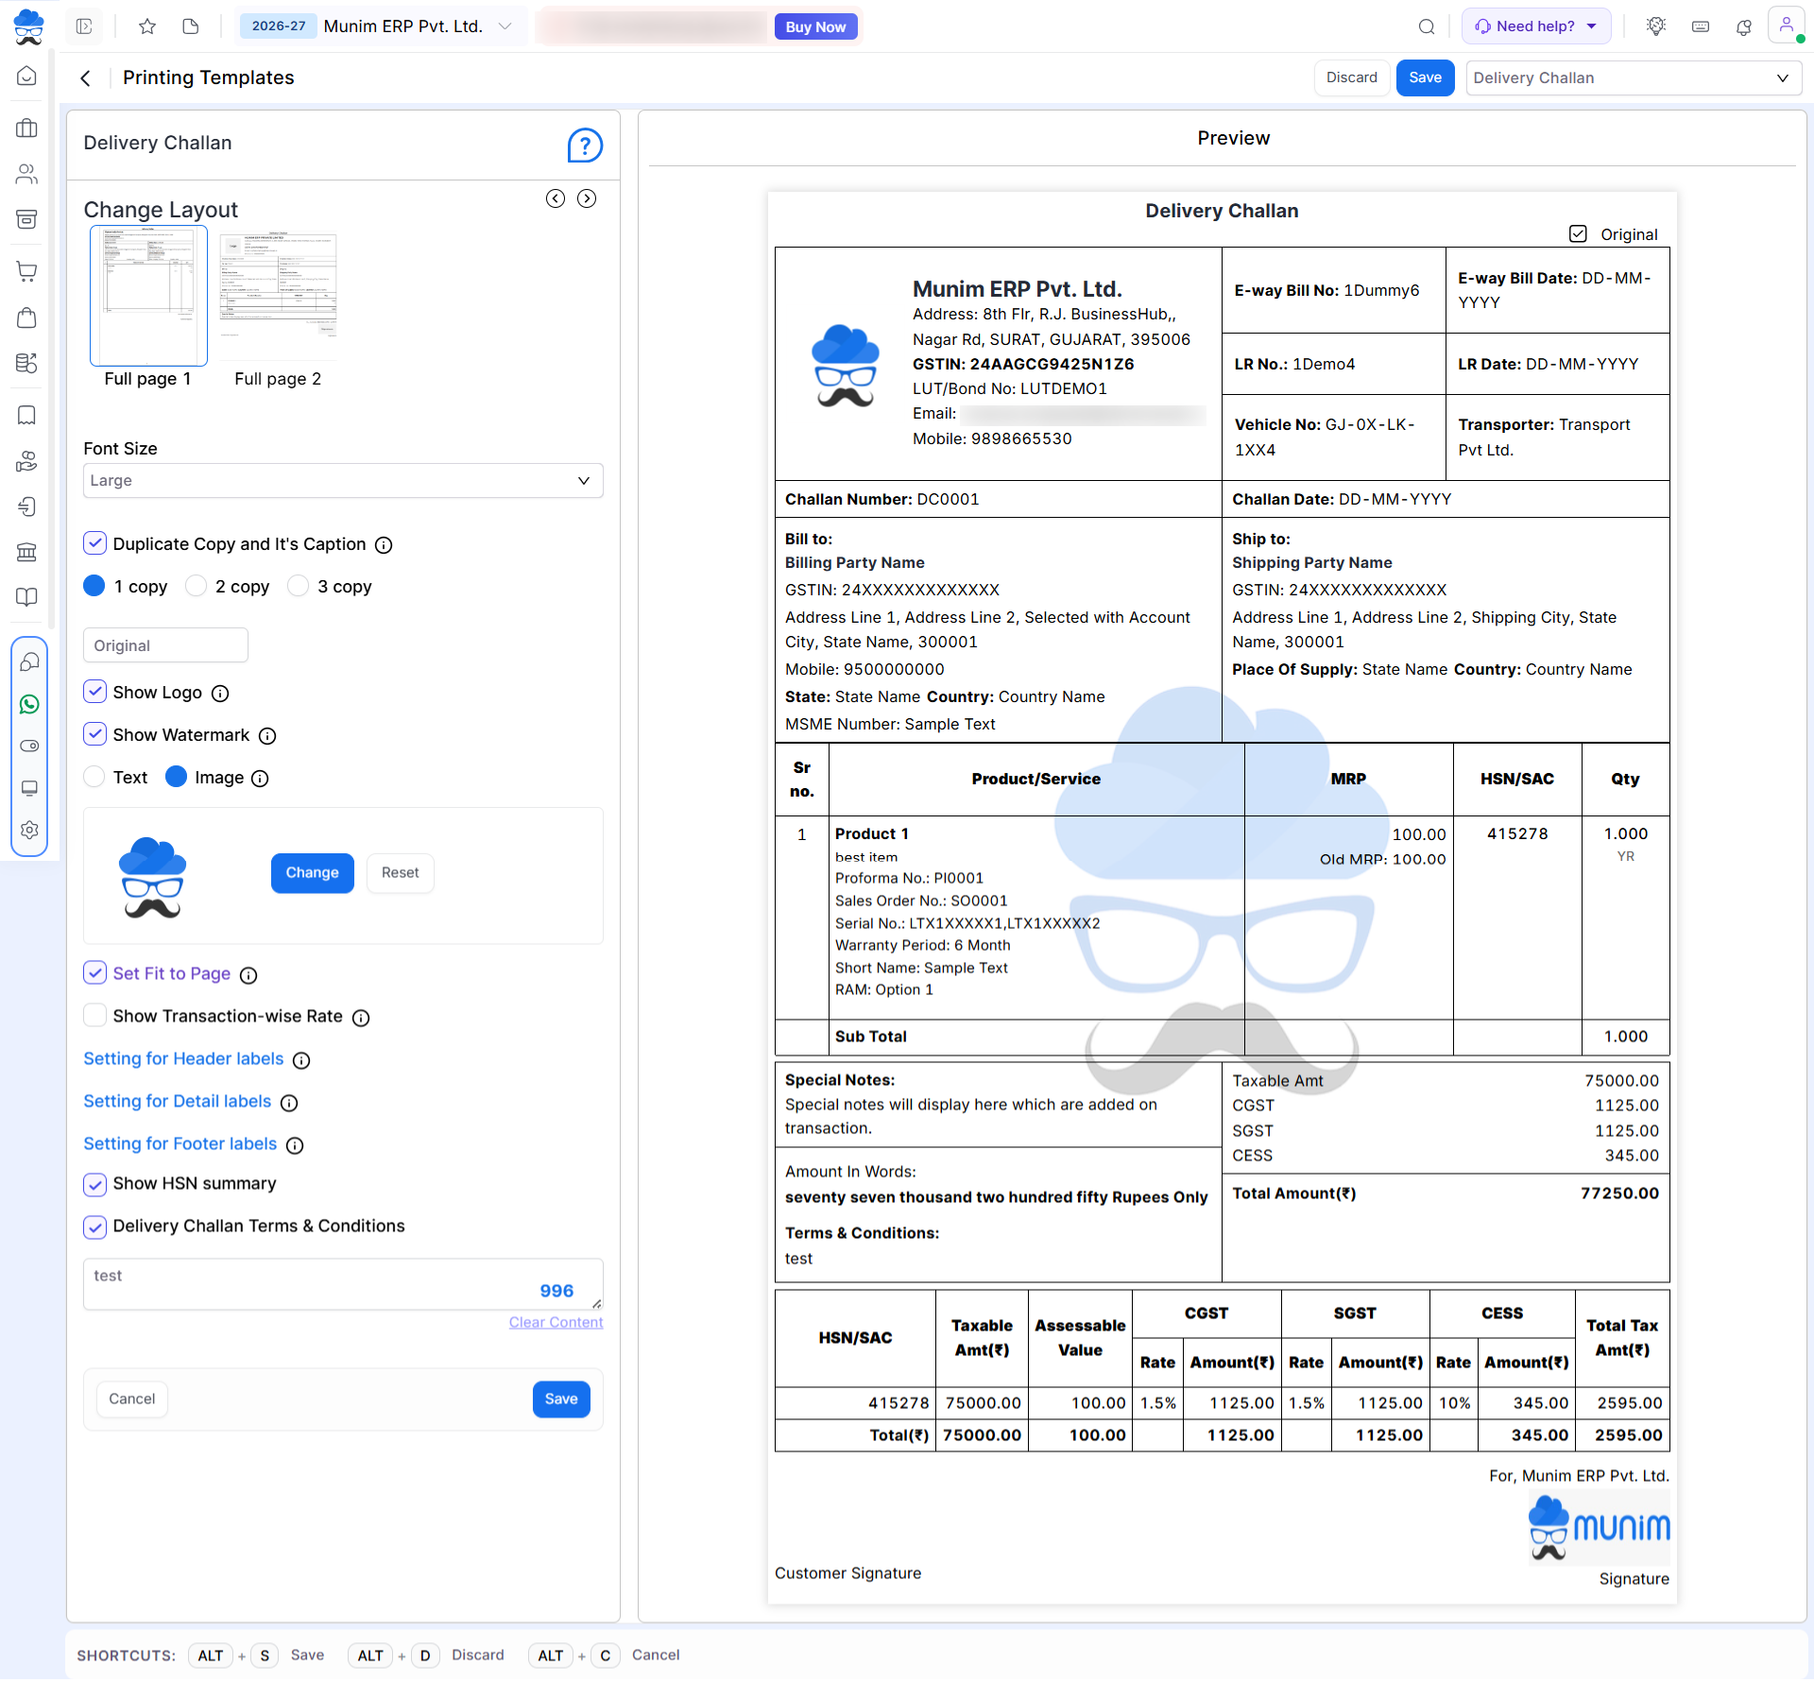This screenshot has height=1682, width=1814.
Task: Open the bank building icon in the sidebar
Action: coord(27,552)
